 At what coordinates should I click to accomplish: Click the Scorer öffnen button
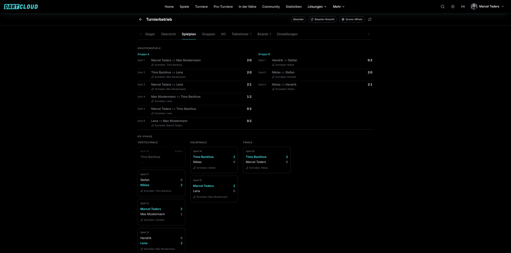pyautogui.click(x=352, y=19)
